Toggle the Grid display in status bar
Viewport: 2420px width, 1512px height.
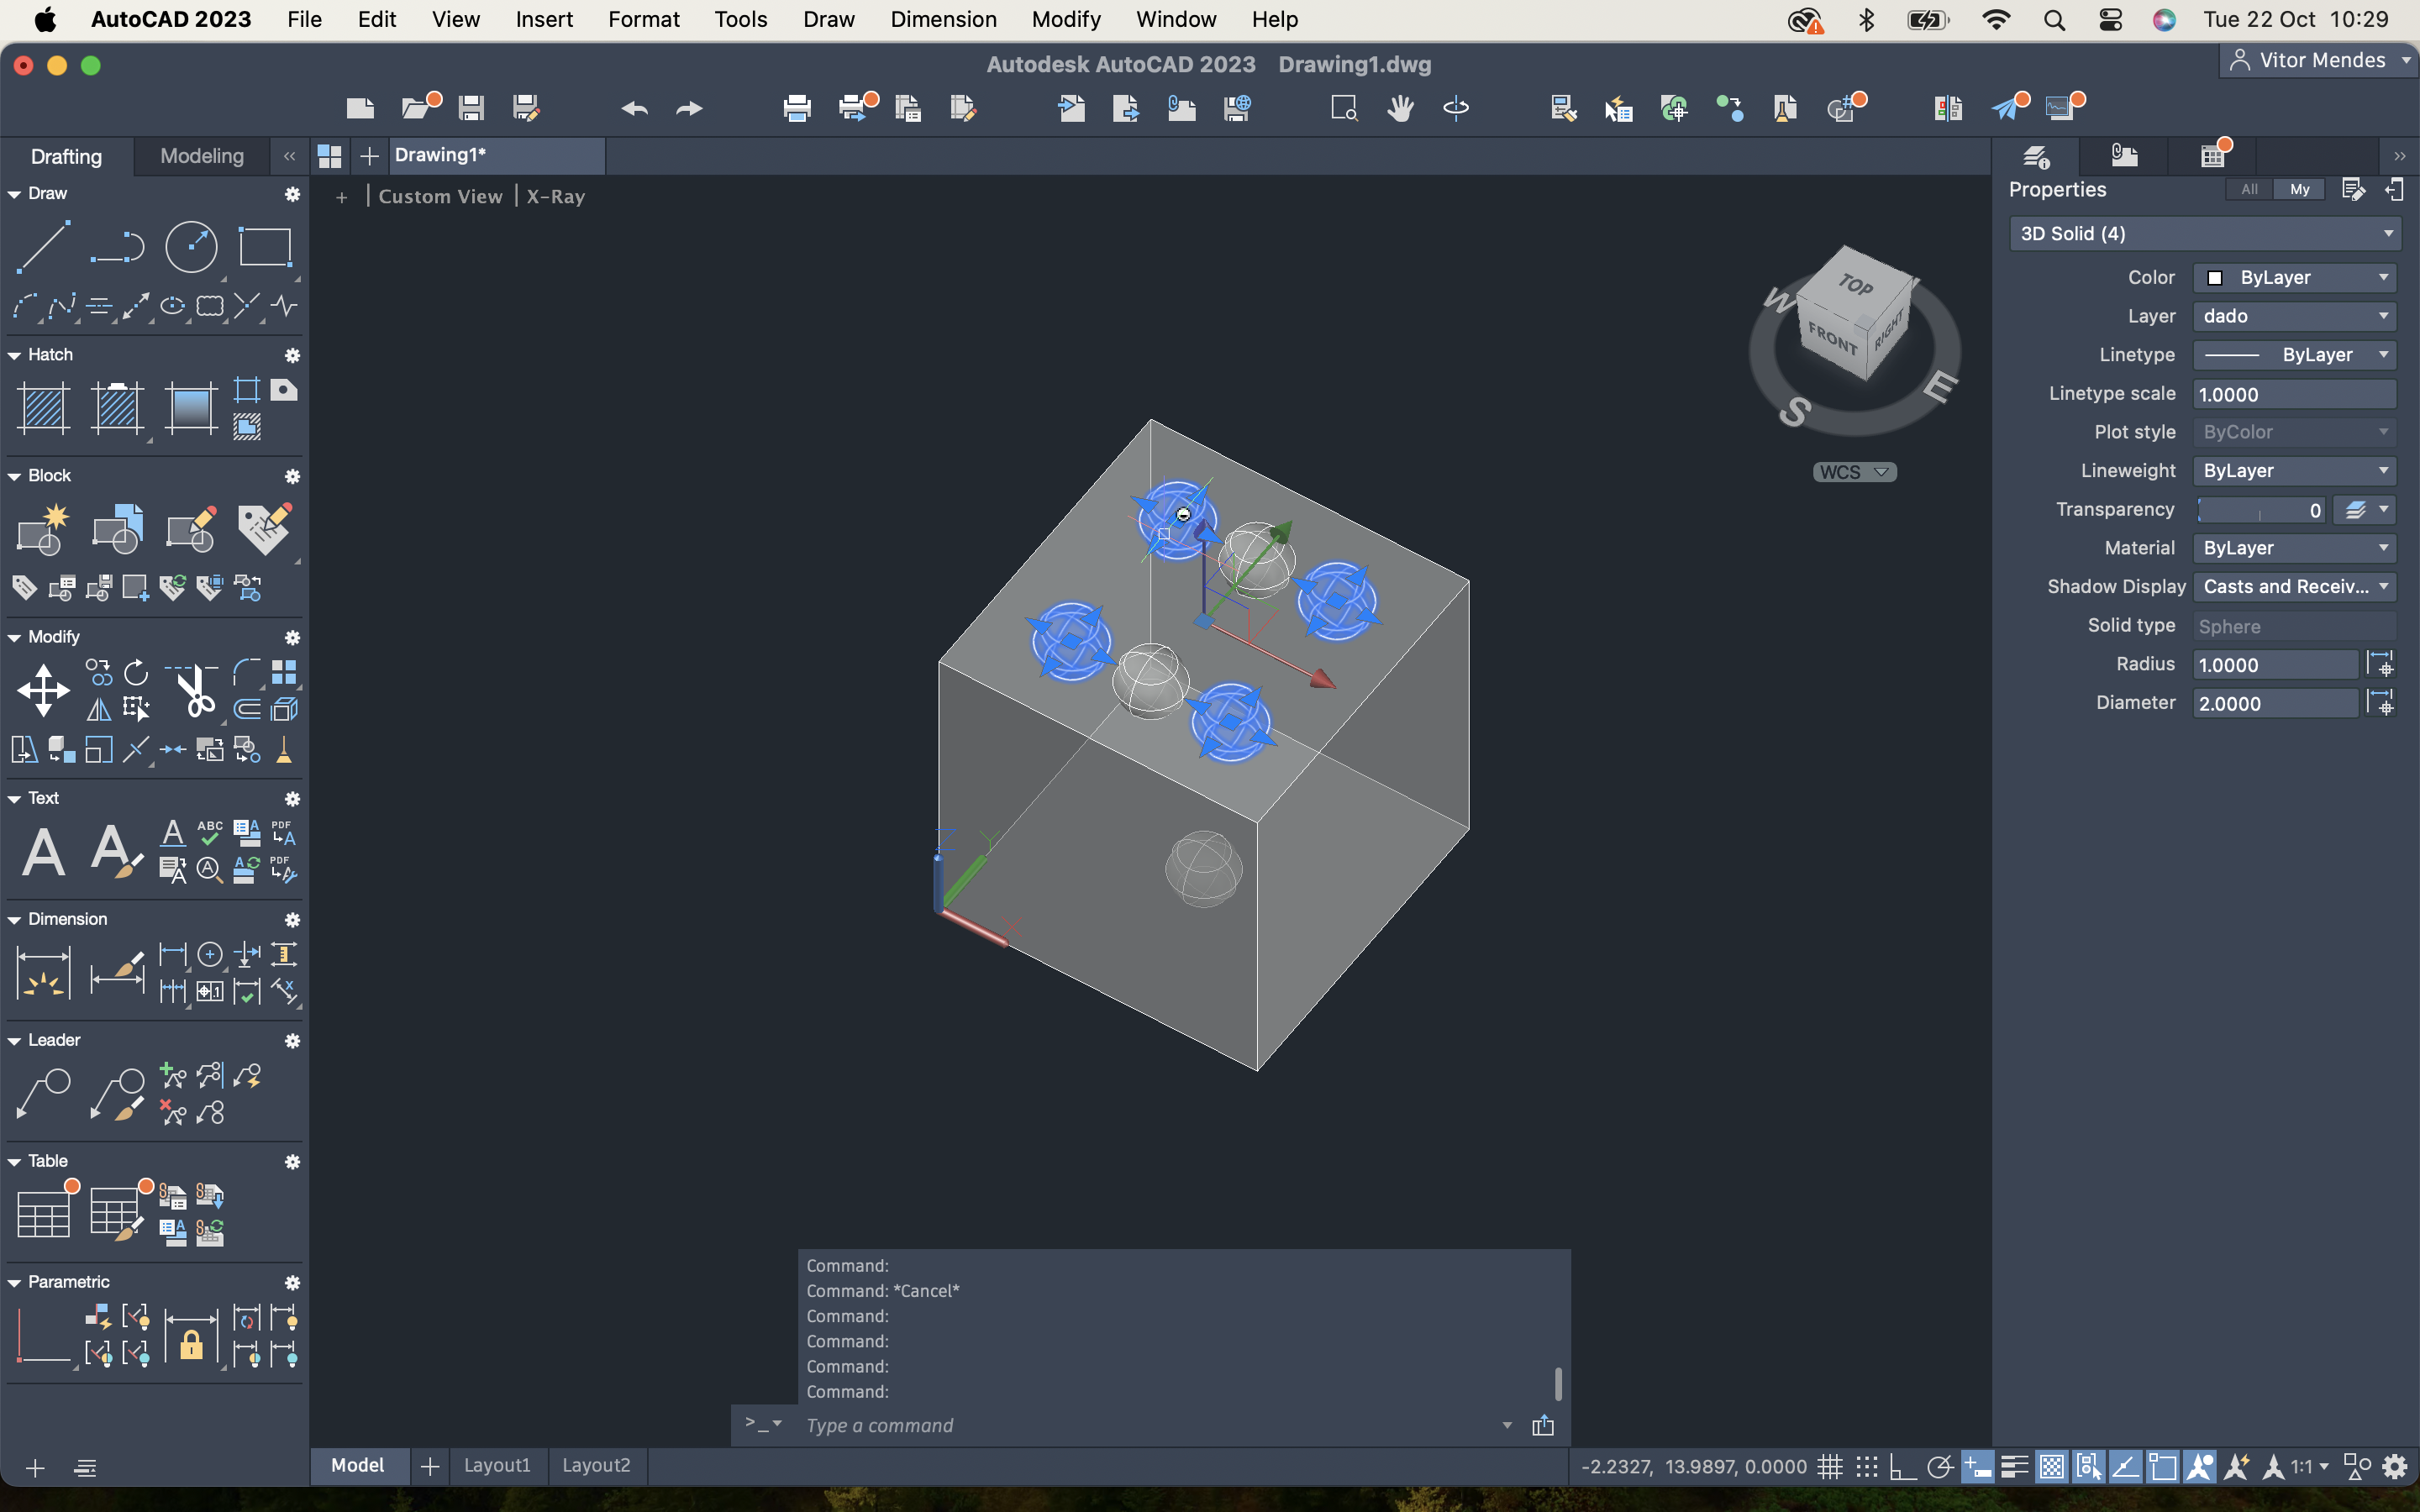pyautogui.click(x=1830, y=1467)
